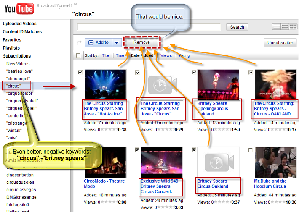Open Britney Spears Opening/Circus Oakland thumbnail
The width and height of the screenshot is (299, 212).
pos(219,84)
